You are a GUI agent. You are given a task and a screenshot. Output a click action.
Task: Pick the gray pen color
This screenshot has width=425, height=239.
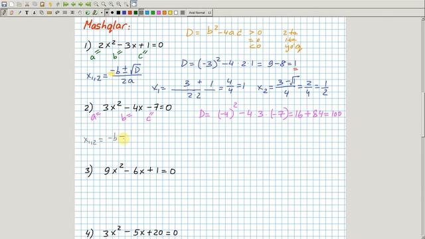pyautogui.click(x=141, y=13)
